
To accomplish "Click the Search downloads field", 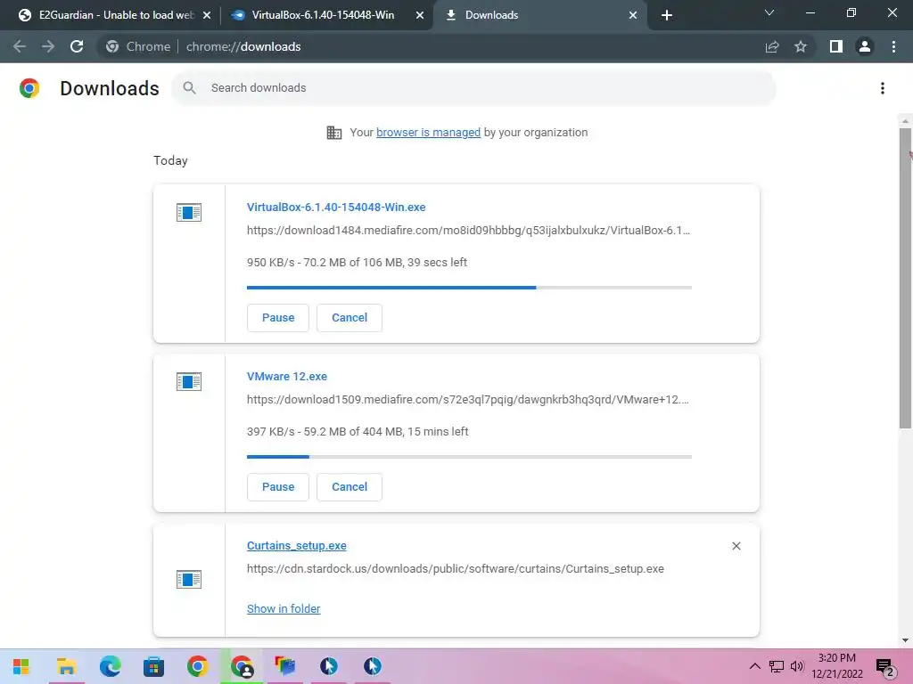I will click(x=473, y=88).
